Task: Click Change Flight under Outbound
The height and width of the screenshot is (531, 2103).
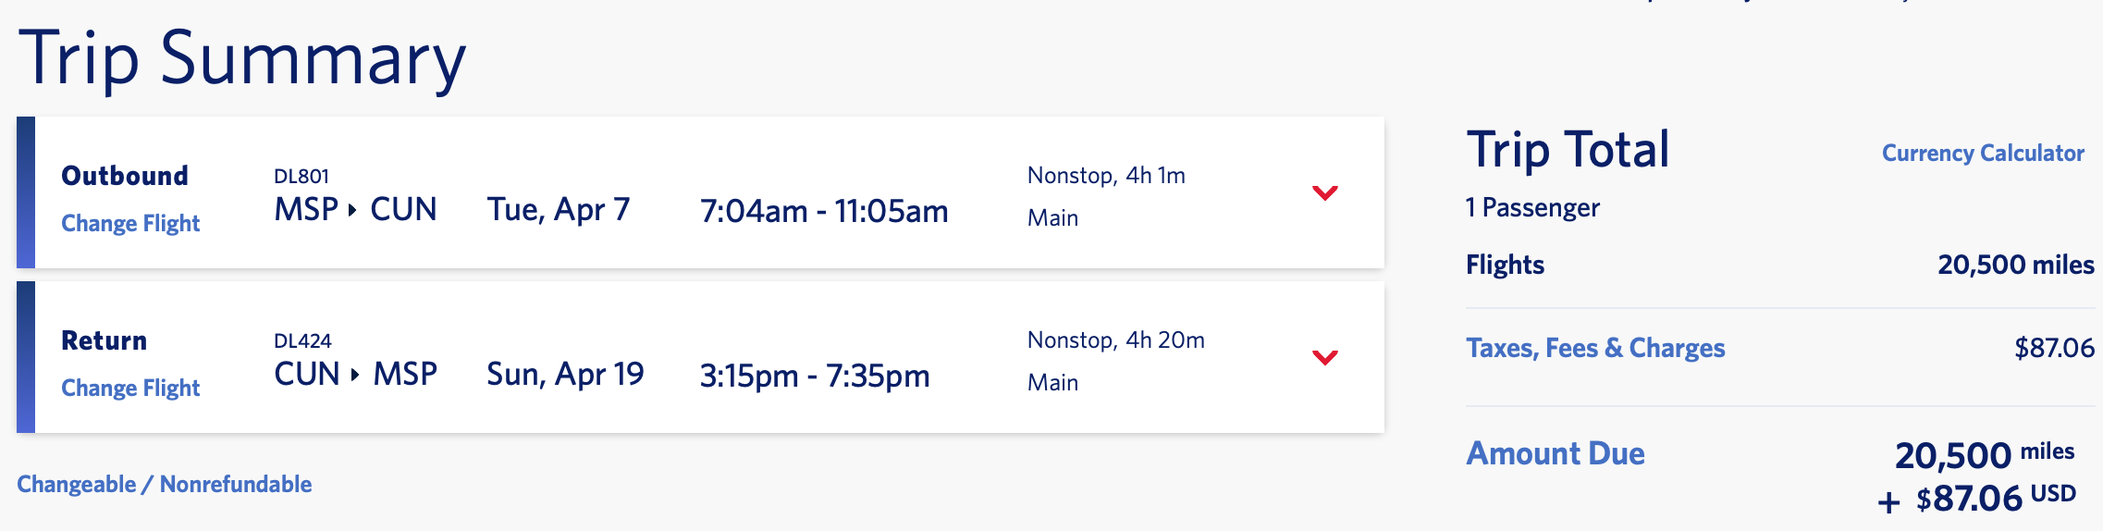Action: (130, 224)
